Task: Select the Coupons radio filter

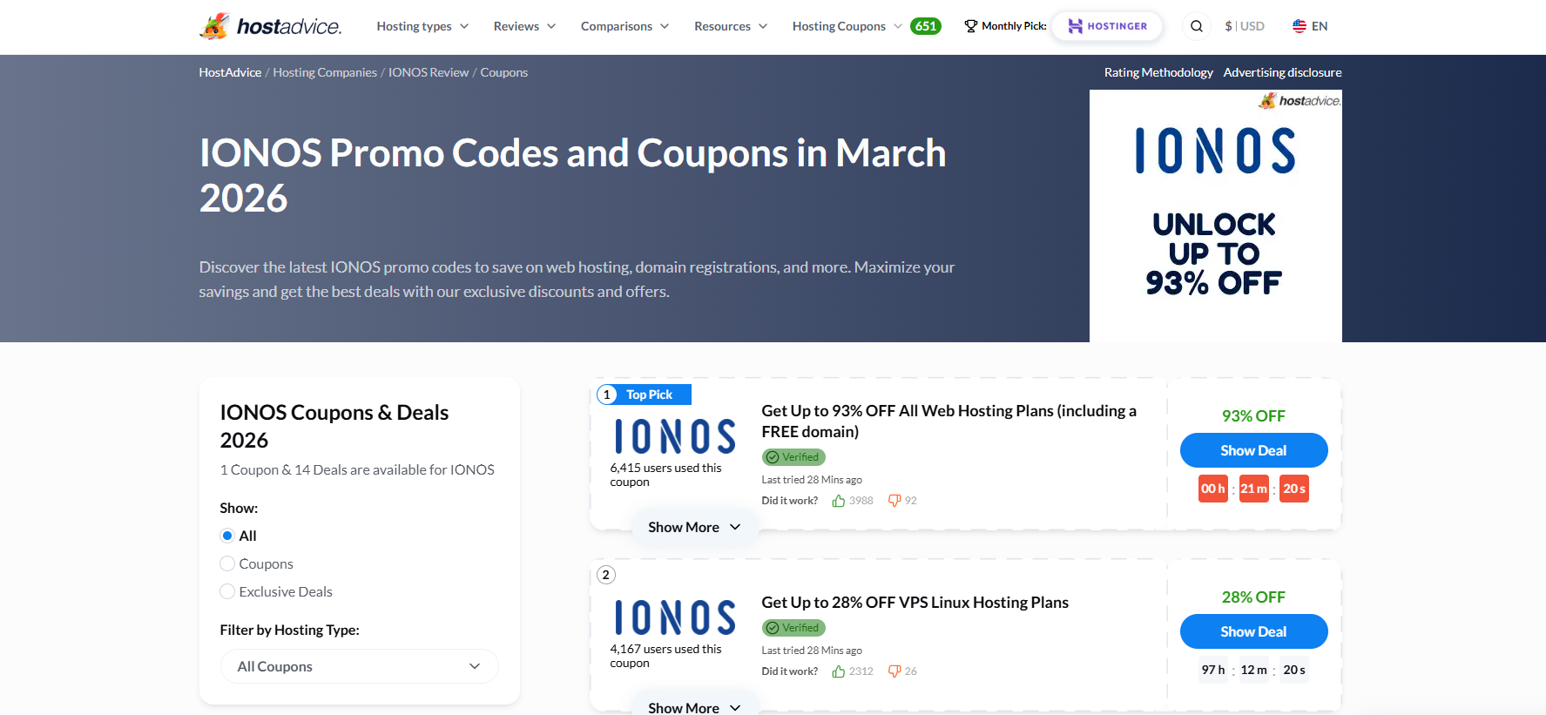Action: pos(227,563)
